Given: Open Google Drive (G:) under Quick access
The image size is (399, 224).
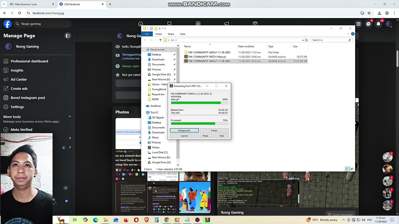Looking at the screenshot, I should point(161,74).
